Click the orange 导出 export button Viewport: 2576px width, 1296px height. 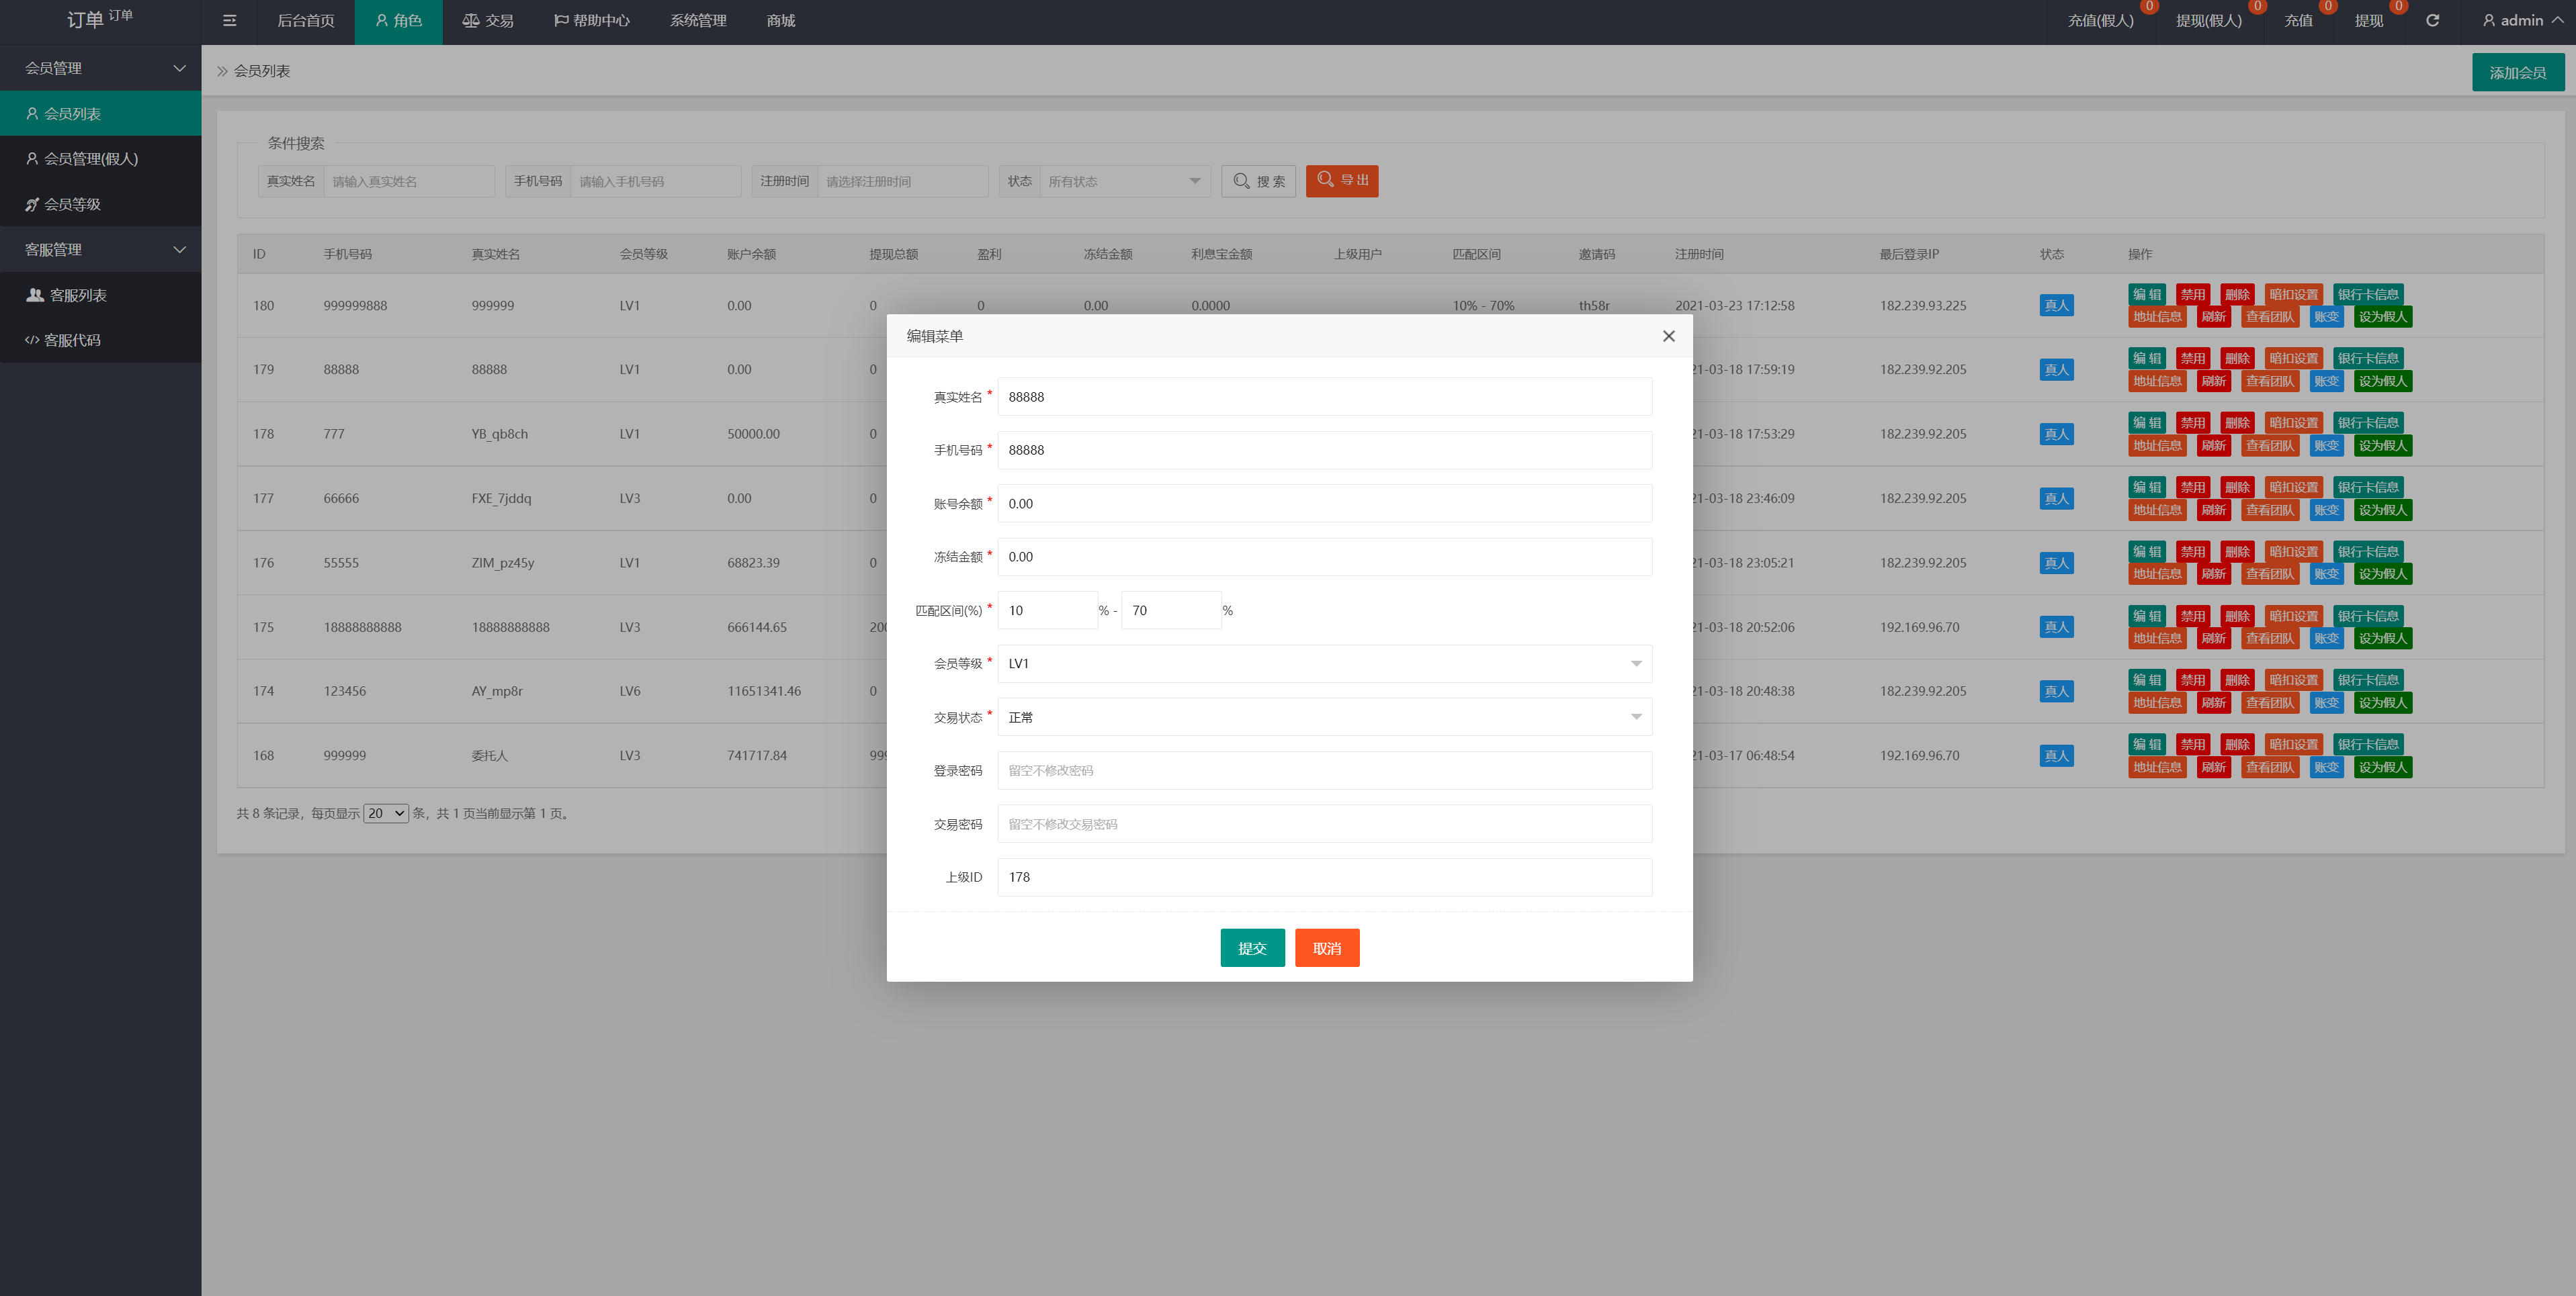click(1342, 181)
